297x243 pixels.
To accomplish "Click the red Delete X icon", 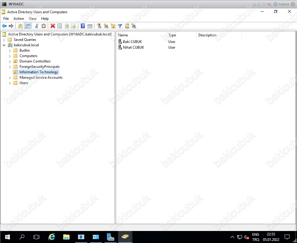I will click(x=53, y=26).
